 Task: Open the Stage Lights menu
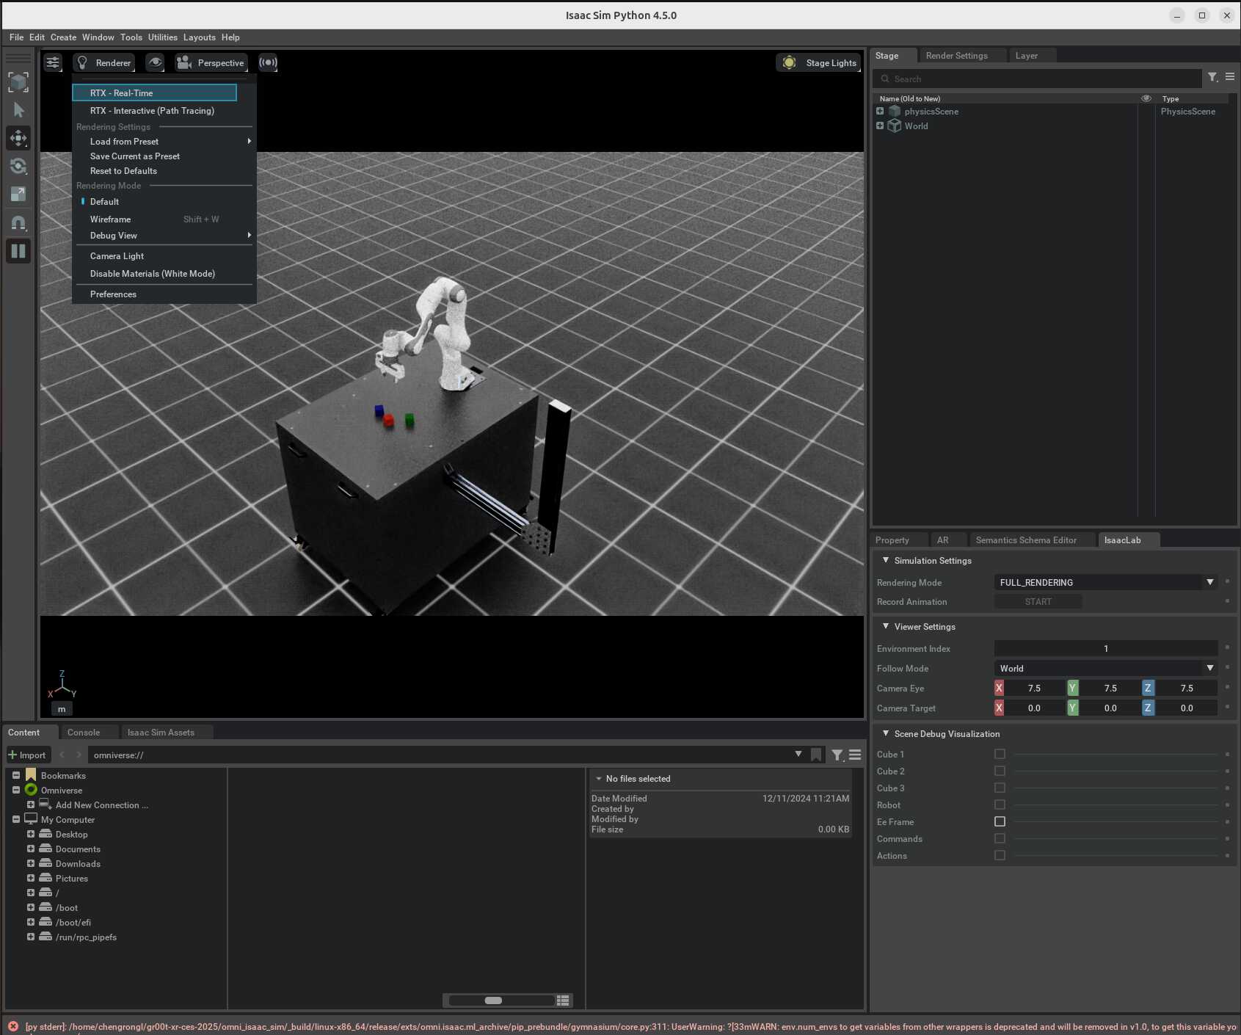pyautogui.click(x=819, y=62)
